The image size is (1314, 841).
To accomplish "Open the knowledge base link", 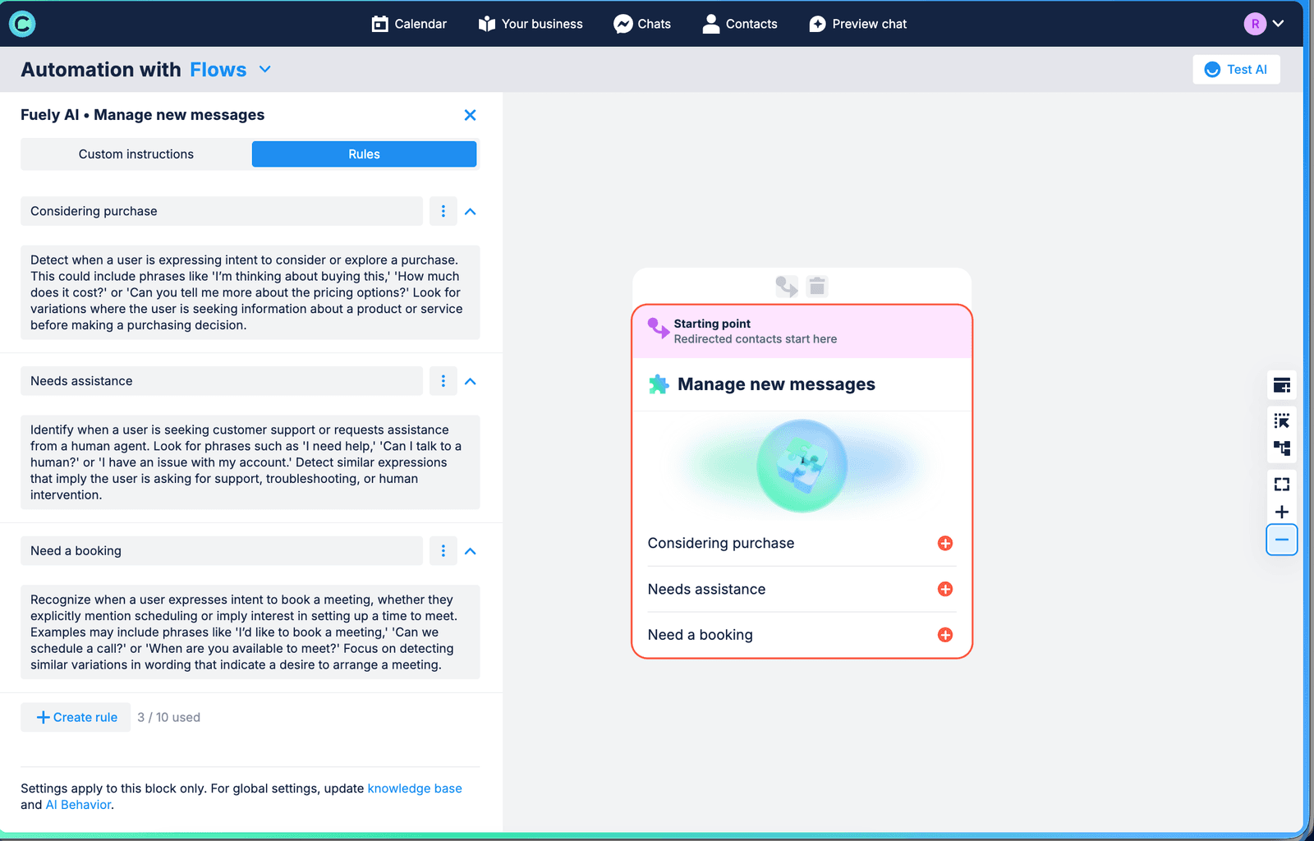I will pos(415,788).
